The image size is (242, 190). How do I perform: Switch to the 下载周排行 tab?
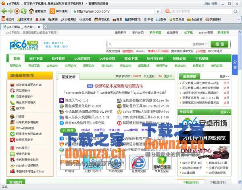[191, 182]
